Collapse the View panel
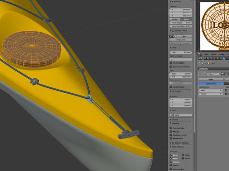229x171 pixels. pos(171,47)
